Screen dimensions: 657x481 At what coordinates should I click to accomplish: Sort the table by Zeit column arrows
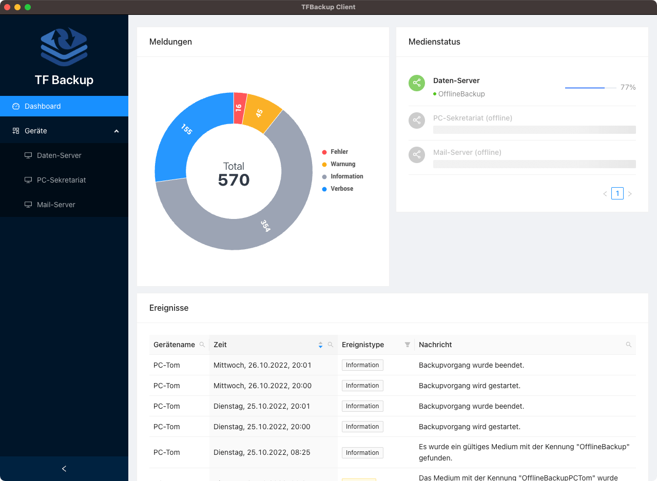point(320,345)
